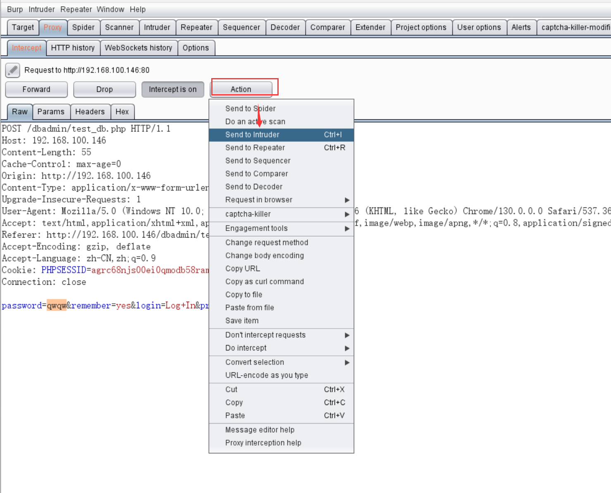Image resolution: width=611 pixels, height=493 pixels.
Task: Toggle URL-encode as you type
Action: click(281, 376)
